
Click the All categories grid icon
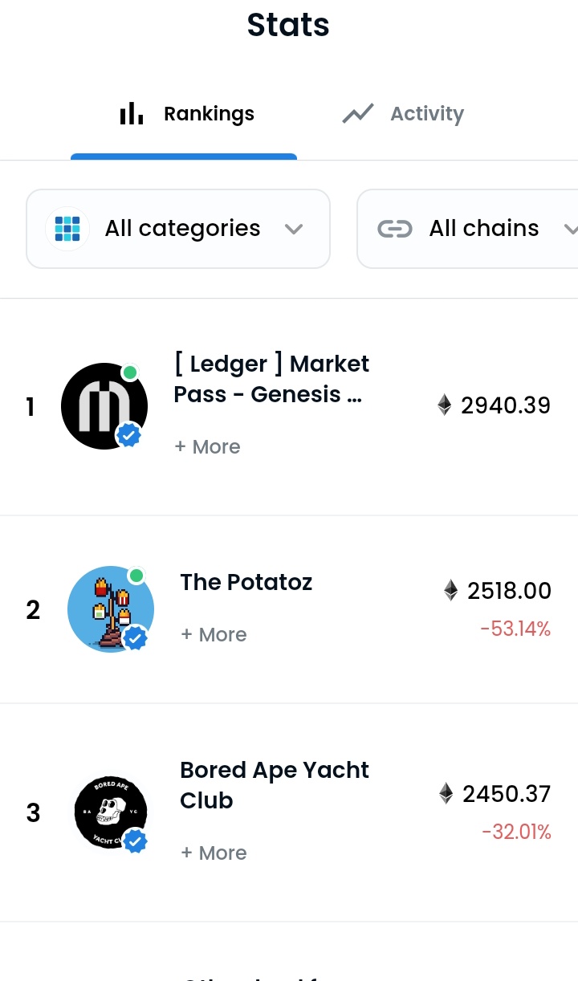click(67, 229)
